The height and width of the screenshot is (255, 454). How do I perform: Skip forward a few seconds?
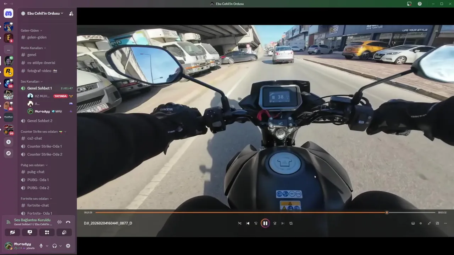[275, 223]
